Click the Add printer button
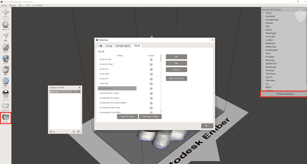The image size is (307, 164). (x=176, y=56)
